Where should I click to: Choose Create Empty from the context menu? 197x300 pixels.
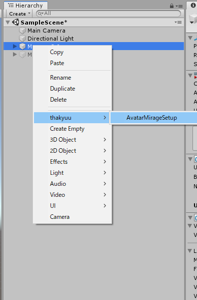click(72, 129)
